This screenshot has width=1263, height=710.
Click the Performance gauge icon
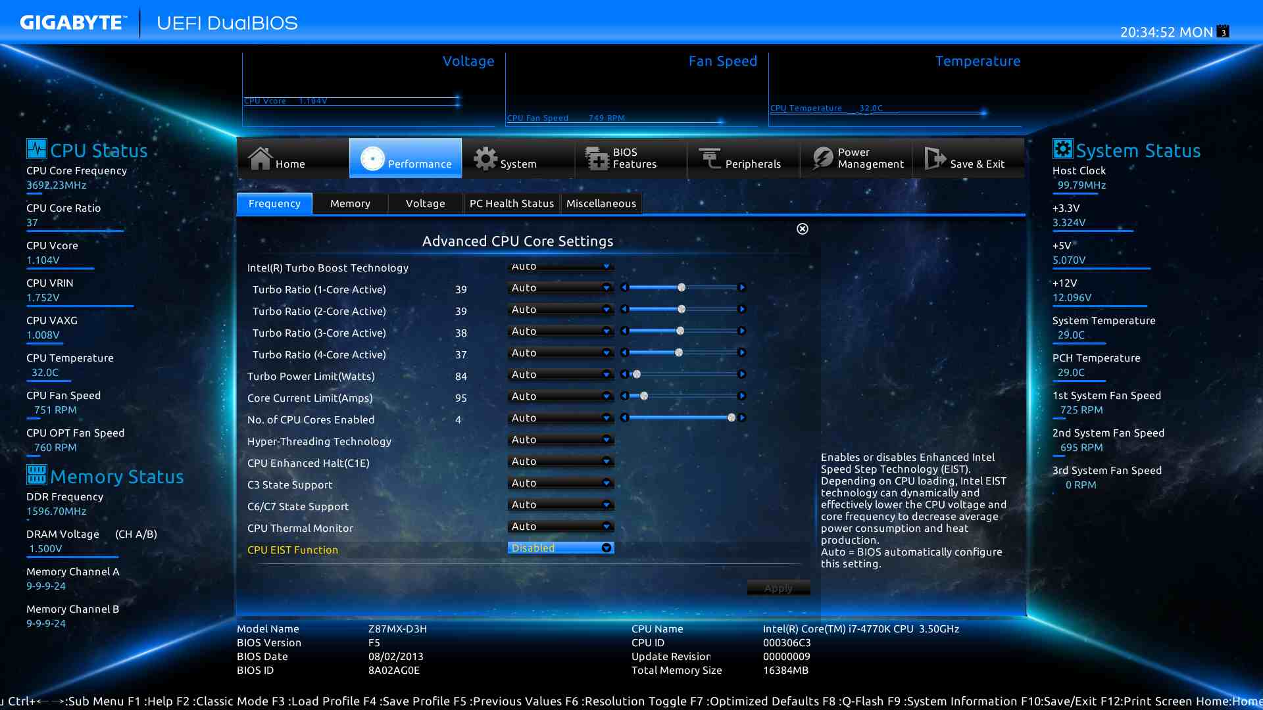coord(372,158)
